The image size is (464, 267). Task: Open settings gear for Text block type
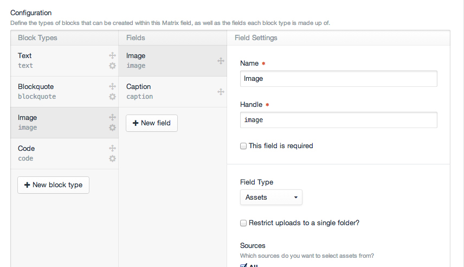coord(112,66)
